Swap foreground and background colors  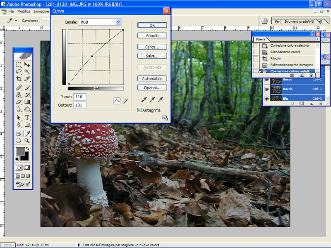click(x=27, y=149)
